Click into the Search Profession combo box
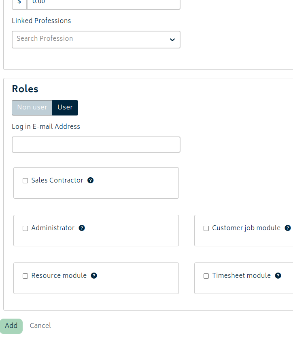Screen dimensions: 293x338 point(89,39)
